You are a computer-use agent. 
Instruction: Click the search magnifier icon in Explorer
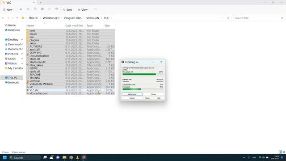[x=282, y=18]
